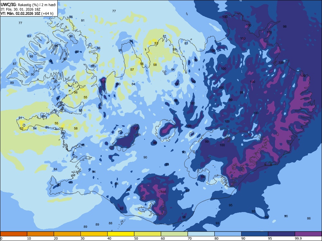Click the legend scale label 40

[x=109, y=238]
